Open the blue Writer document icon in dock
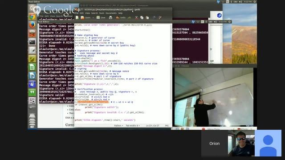Screen dimensions: 285x160 tap(32, 76)
